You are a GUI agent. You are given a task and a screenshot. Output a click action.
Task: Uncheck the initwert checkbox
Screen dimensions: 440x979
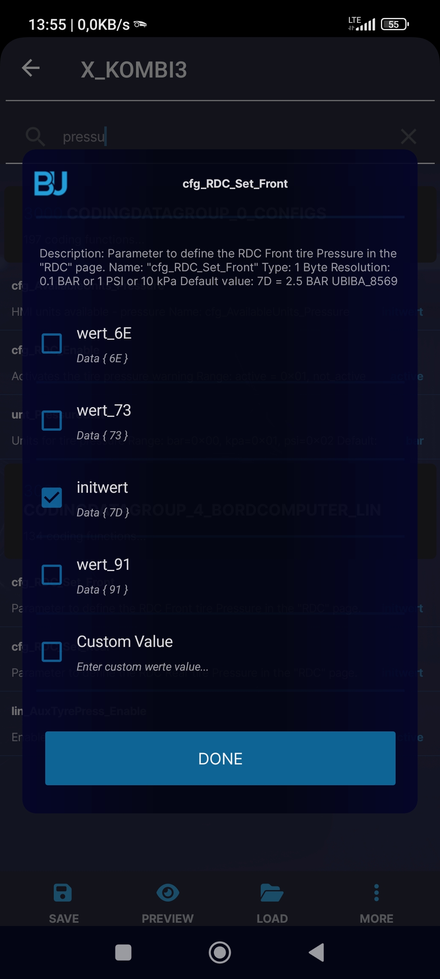click(52, 498)
